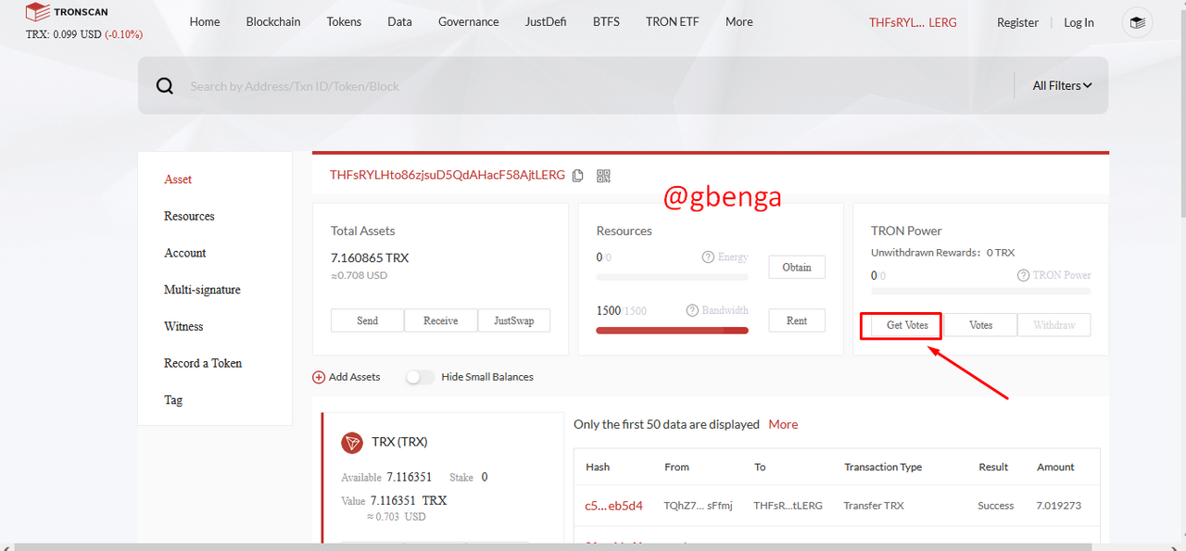Click the JustSwap button
The image size is (1186, 551).
click(514, 320)
